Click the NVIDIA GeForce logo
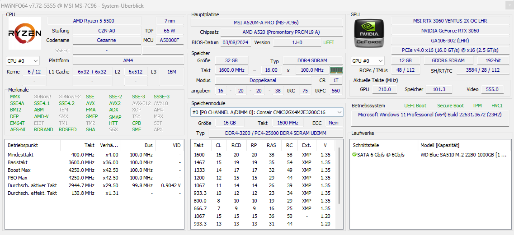The height and width of the screenshot is (235, 514). tap(370, 33)
